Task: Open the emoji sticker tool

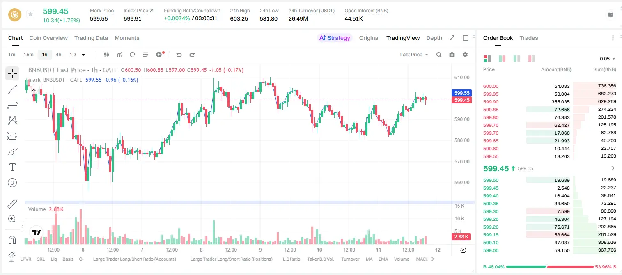Action: click(x=12, y=183)
